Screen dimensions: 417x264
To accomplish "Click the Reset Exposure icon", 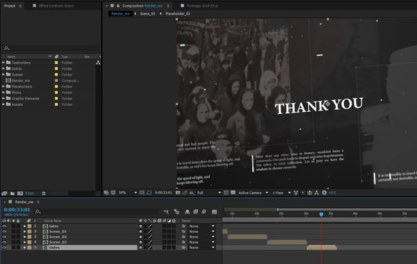I will coord(324,193).
